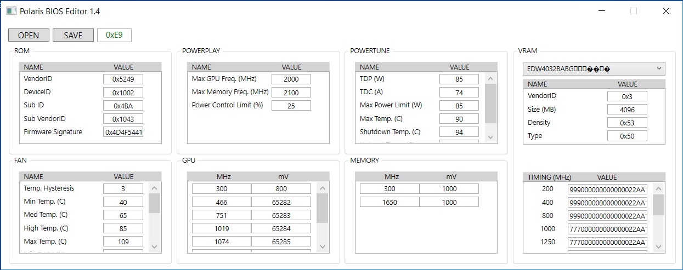
Task: Open the VRAM EDW4032BABG dropdown
Action: [594, 69]
